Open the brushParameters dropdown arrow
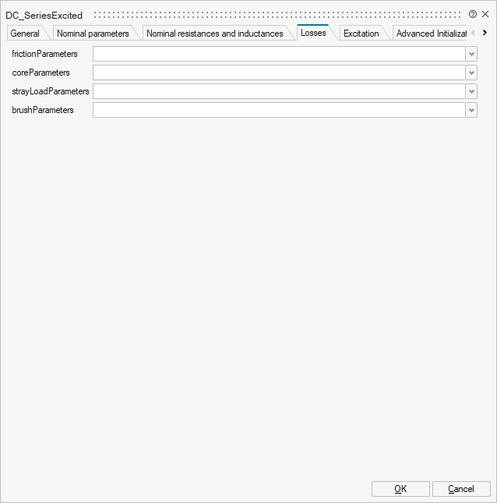Screen dimensions: 497x503 coord(471,110)
